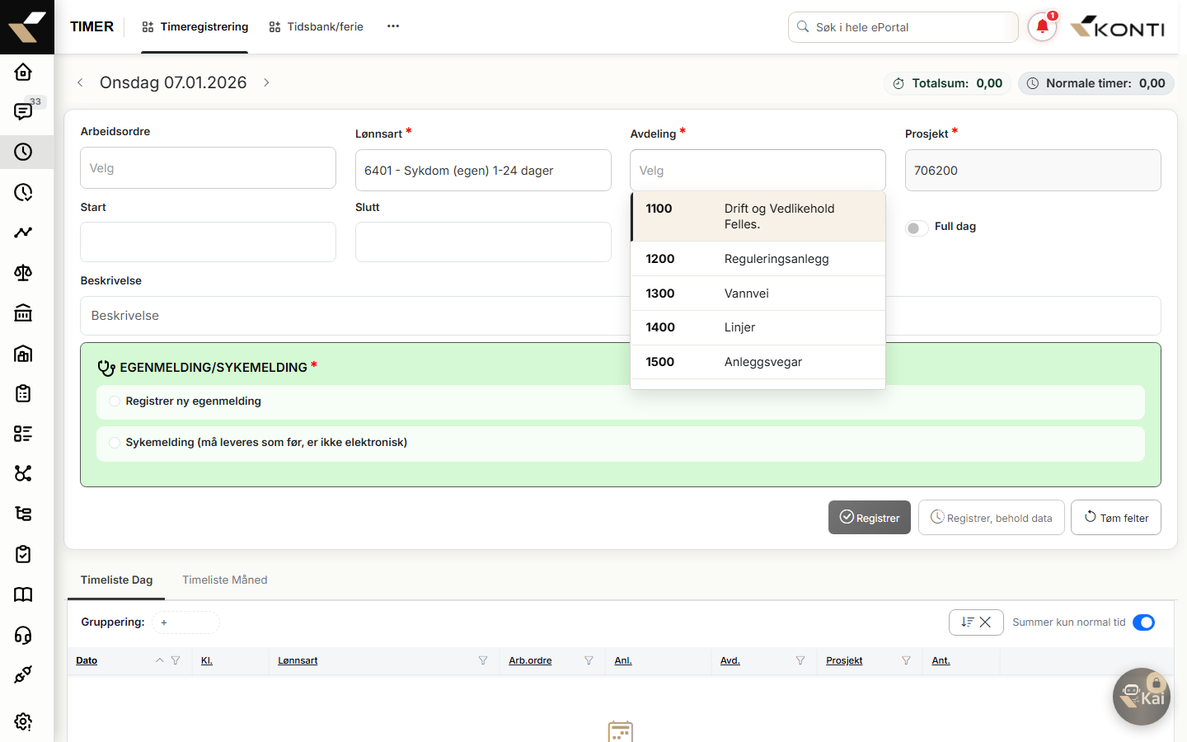Click the Registrer button
1187x742 pixels.
(870, 518)
